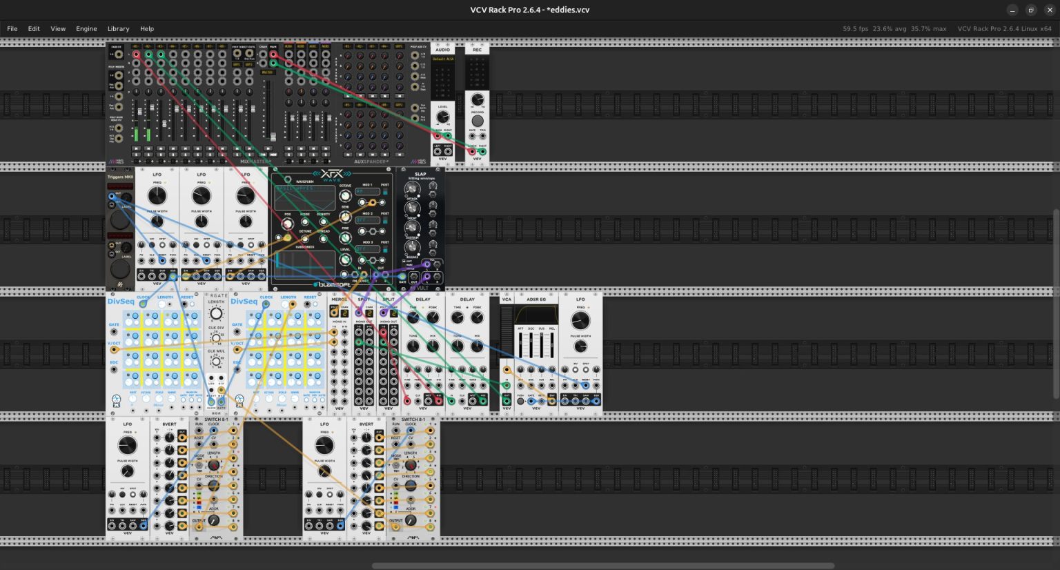Viewport: 1060px width, 570px height.
Task: Click the OCTAVE knob on XFX Wave
Action: point(345,196)
